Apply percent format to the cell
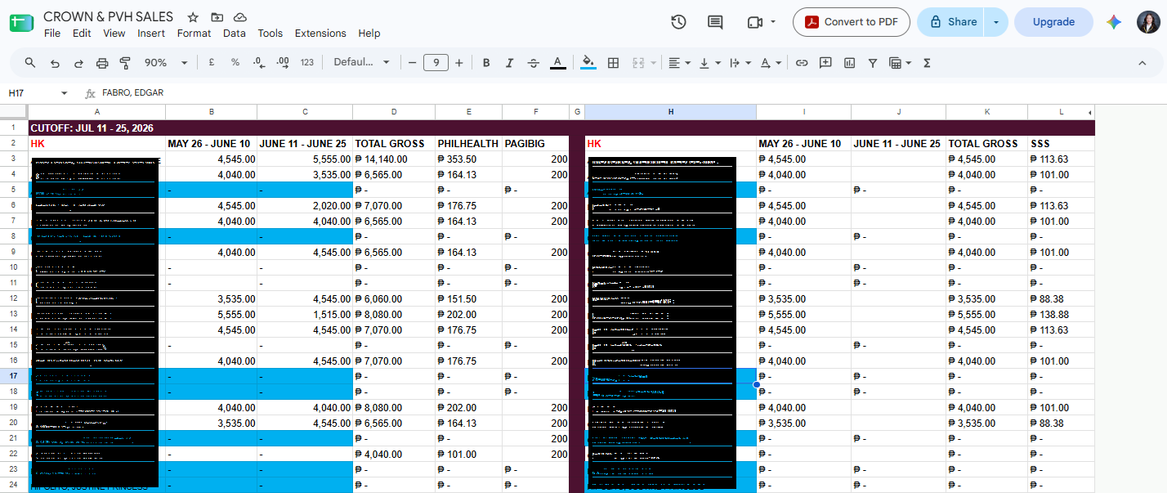Image resolution: width=1167 pixels, height=493 pixels. pos(235,63)
